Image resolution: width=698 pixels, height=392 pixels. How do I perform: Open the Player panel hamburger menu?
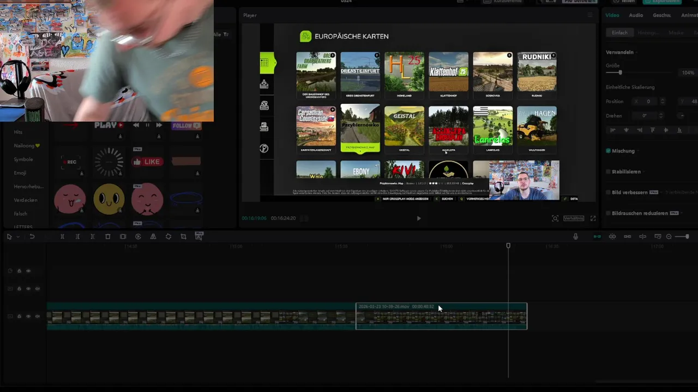coord(589,15)
